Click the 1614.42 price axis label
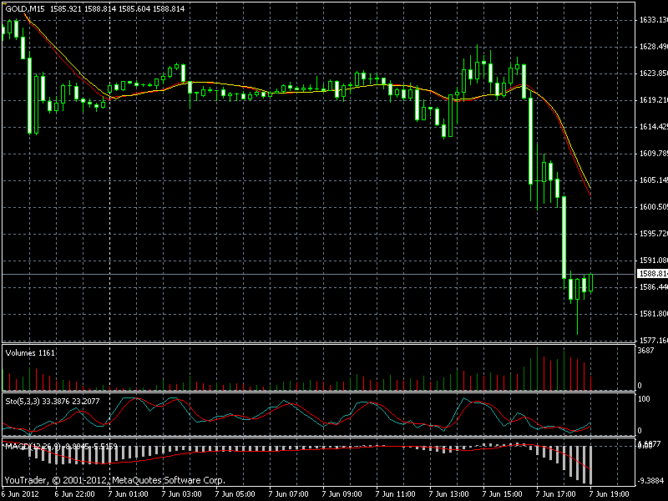 pos(654,127)
